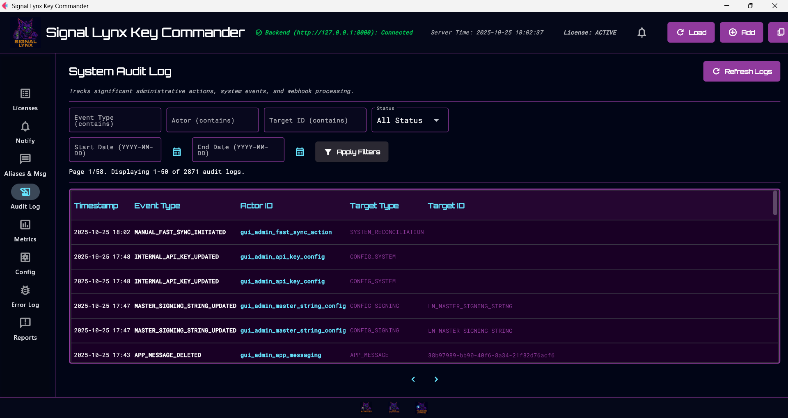The width and height of the screenshot is (788, 418).
Task: Type in the Actor contains filter field
Action: (x=212, y=120)
